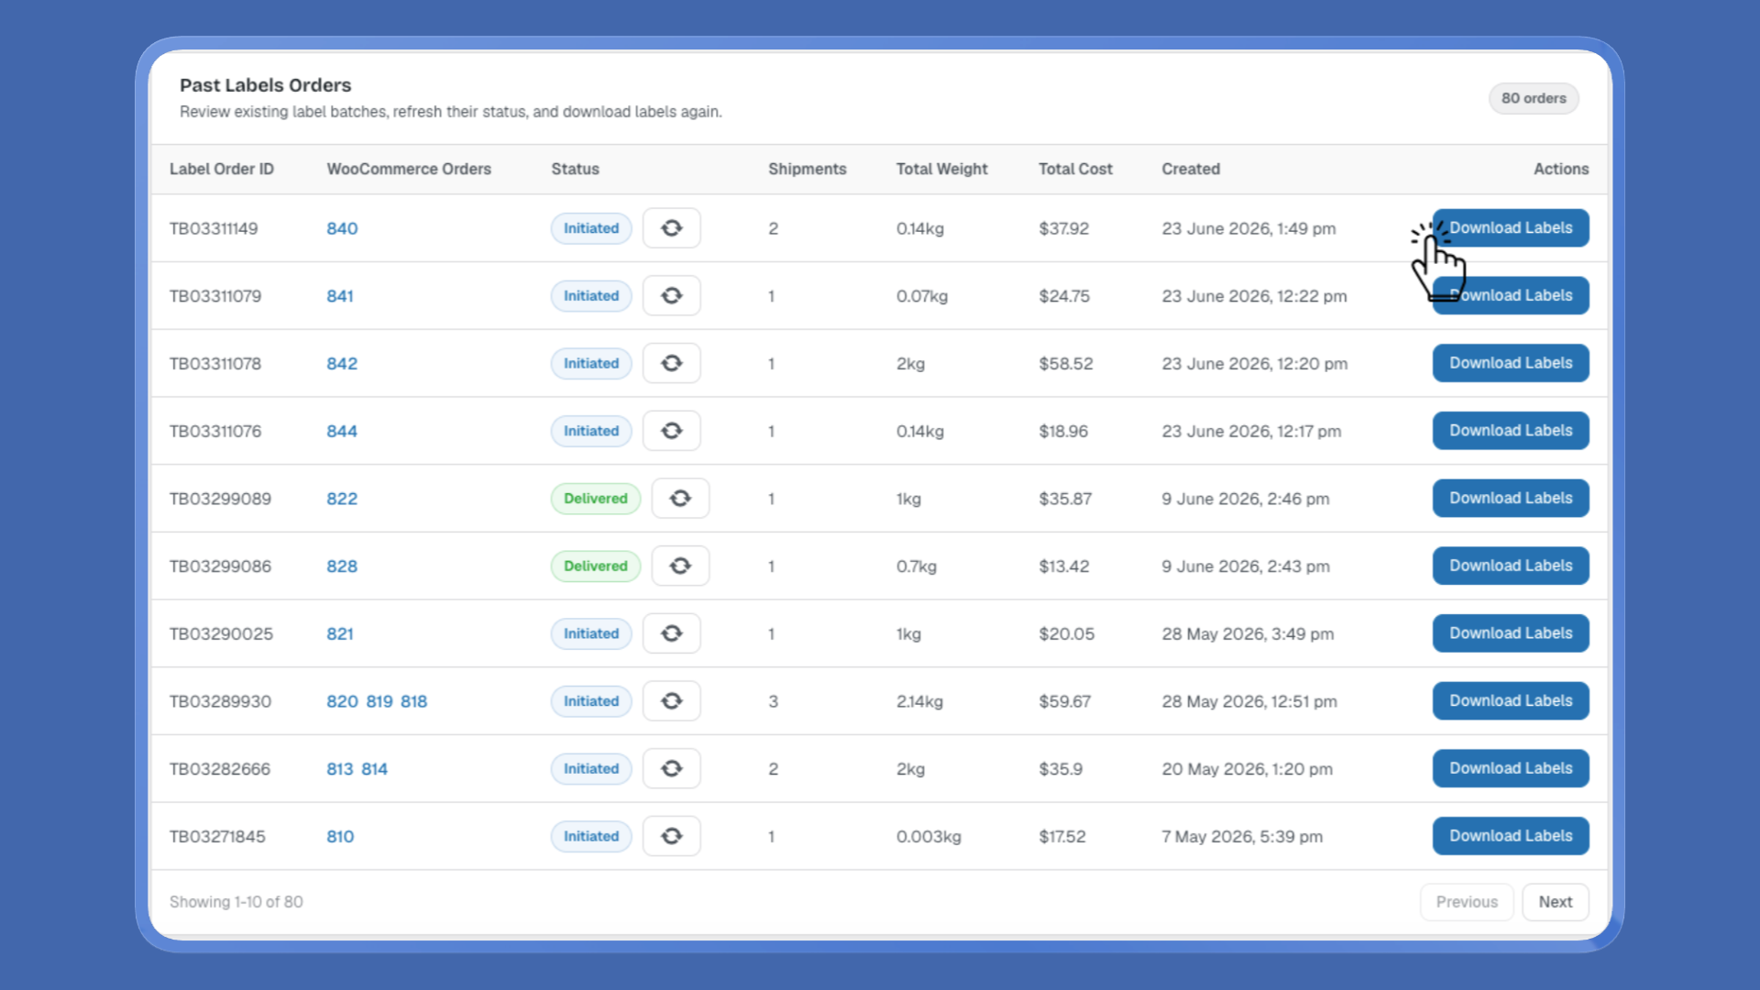Click created date 9 June 2026, 2:46 pm

(x=1245, y=499)
